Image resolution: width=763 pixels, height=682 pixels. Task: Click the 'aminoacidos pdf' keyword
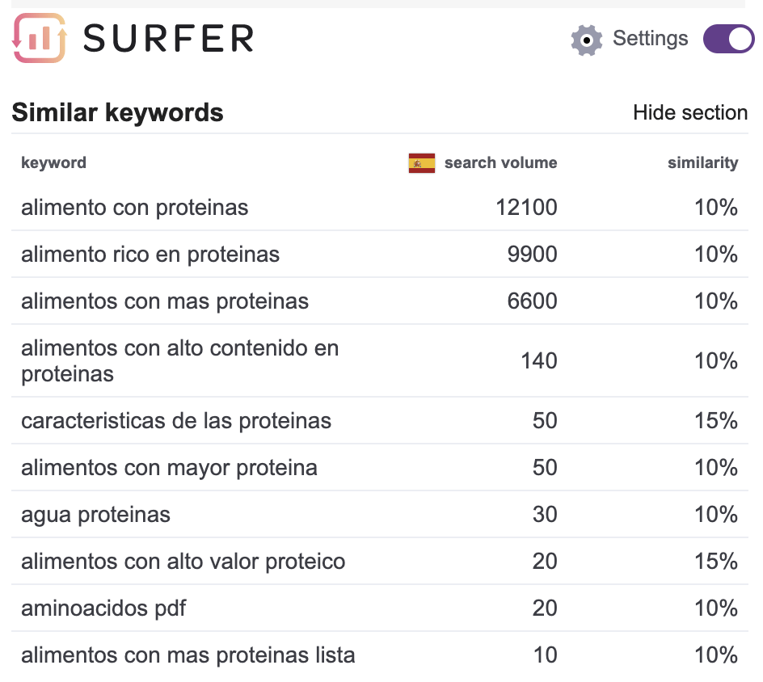tap(103, 608)
